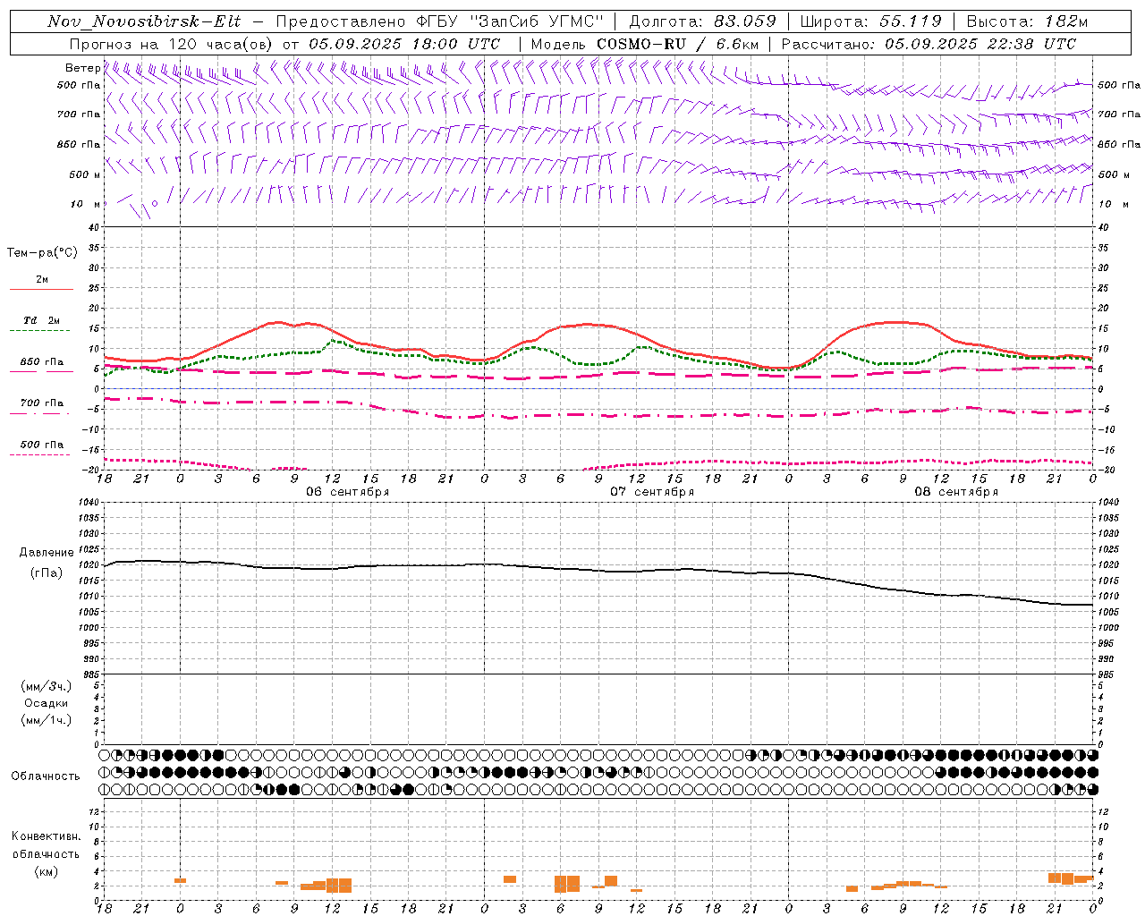Click the station title Nov_Novosibirsk-Elt
The image size is (1145, 916).
click(x=143, y=21)
